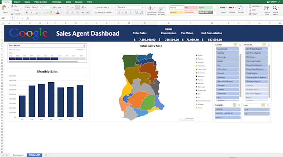Open the font size dropdown
This screenshot has width=283, height=158.
click(x=50, y=8)
